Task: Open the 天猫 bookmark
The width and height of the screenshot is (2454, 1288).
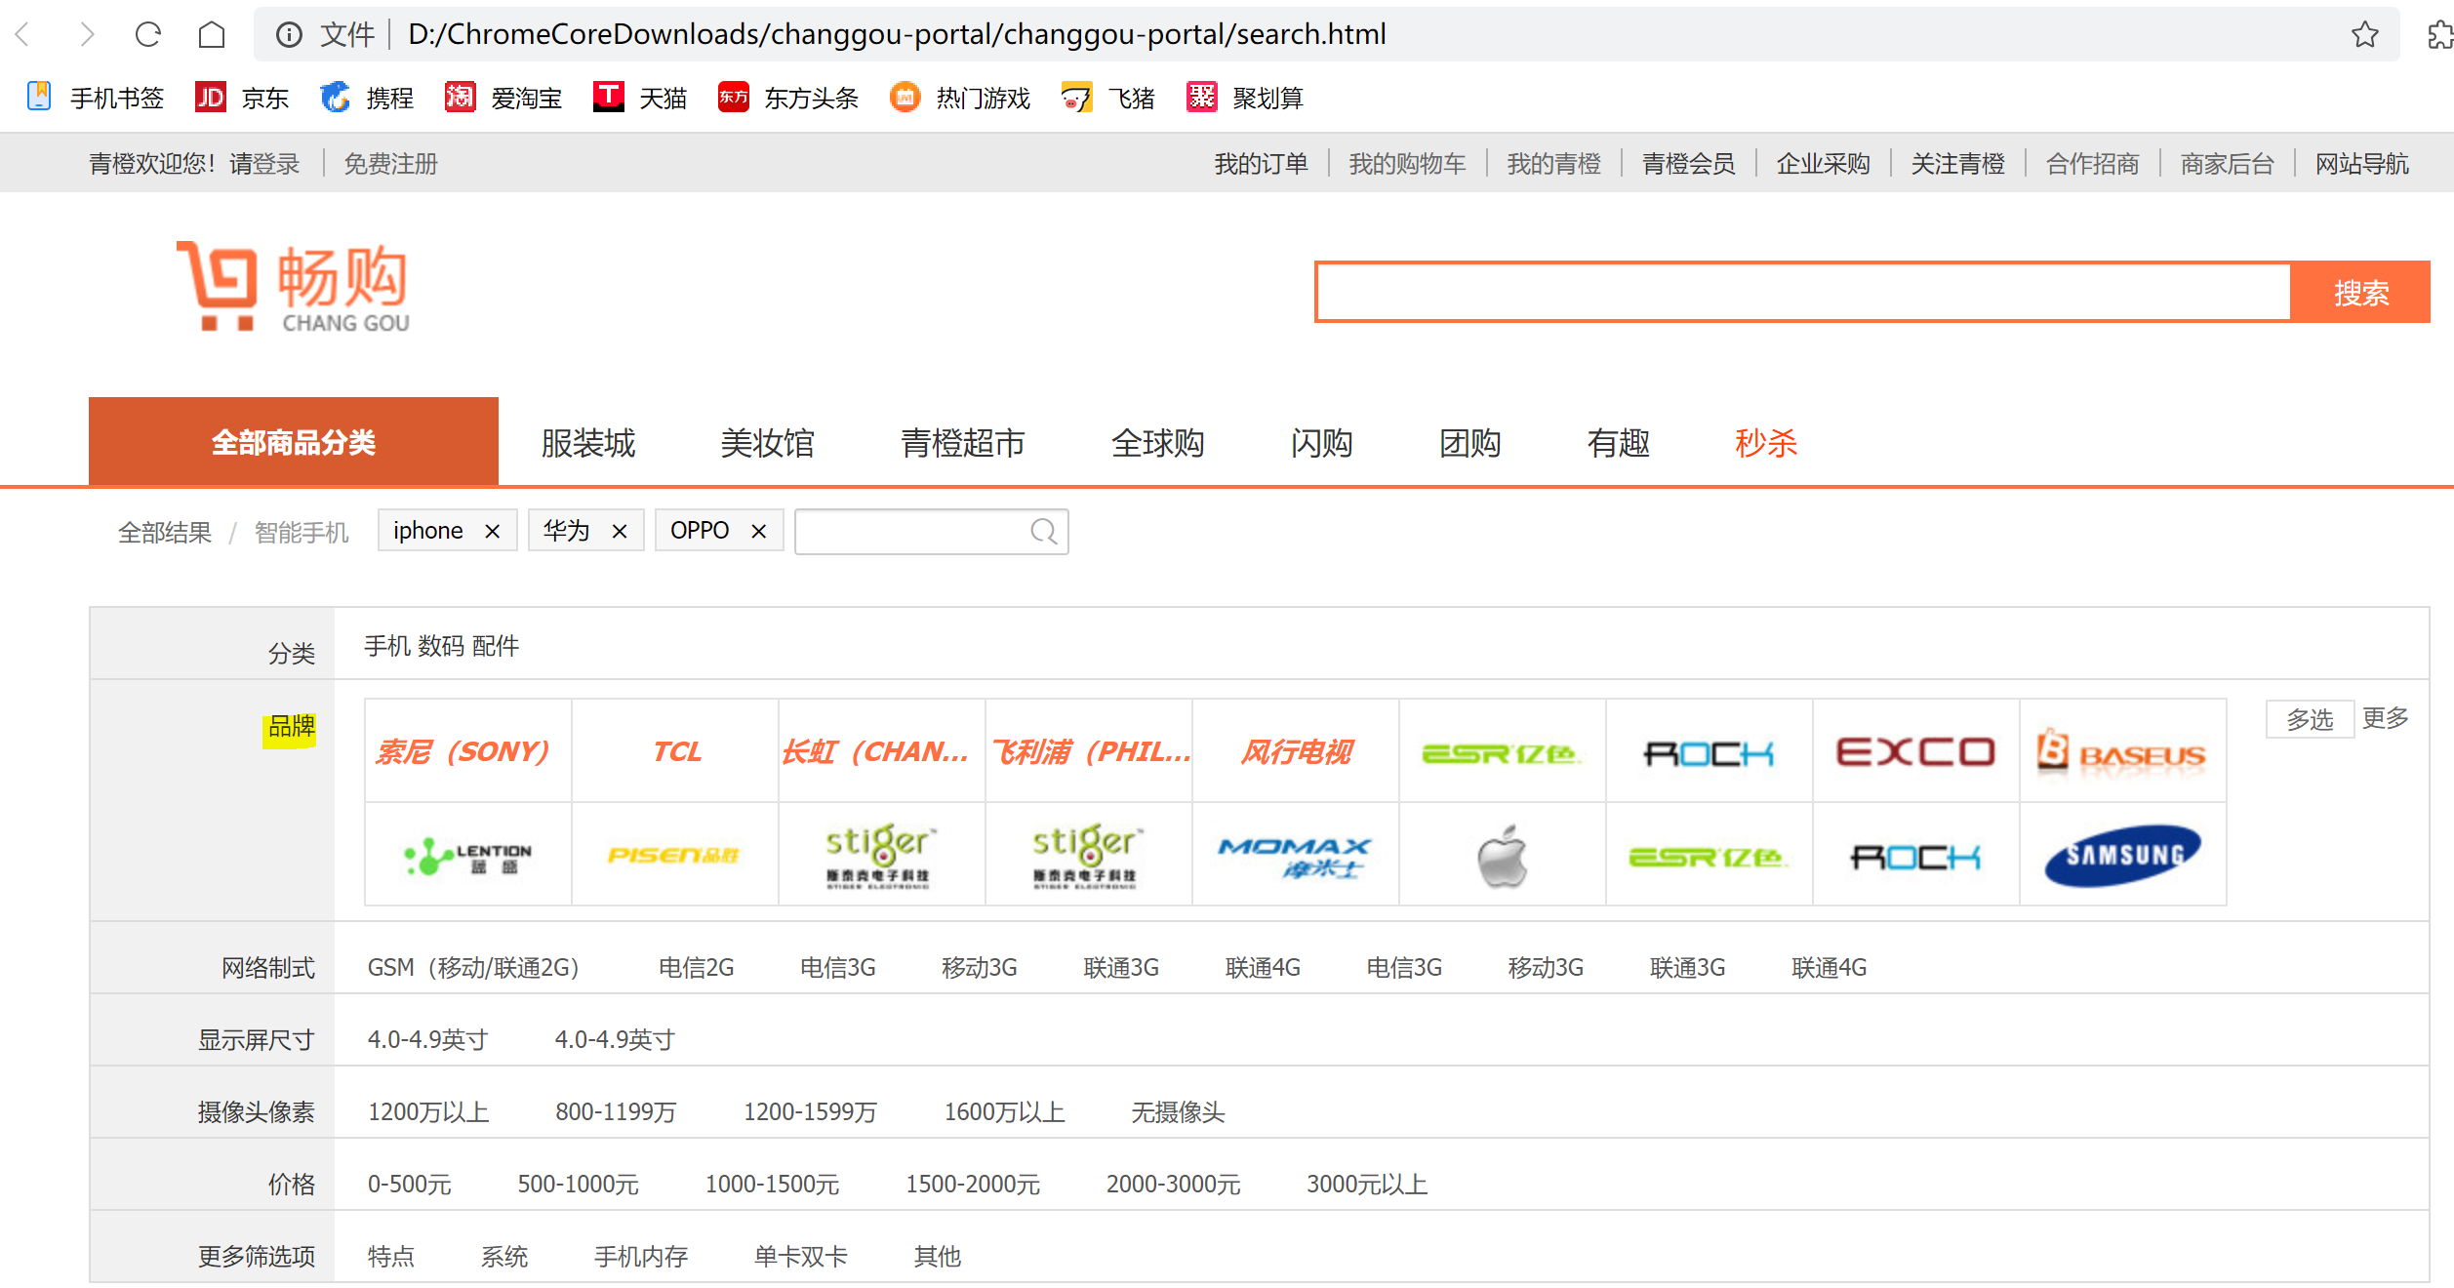Action: [x=640, y=98]
